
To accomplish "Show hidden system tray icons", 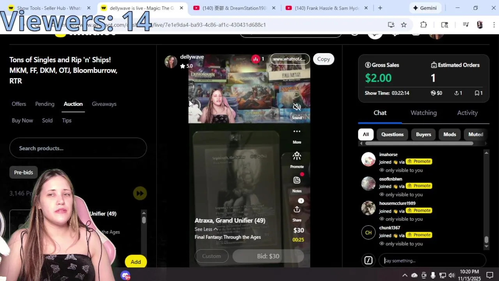I will [405, 276].
